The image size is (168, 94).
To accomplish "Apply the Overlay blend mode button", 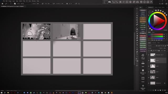I will 143,24.
